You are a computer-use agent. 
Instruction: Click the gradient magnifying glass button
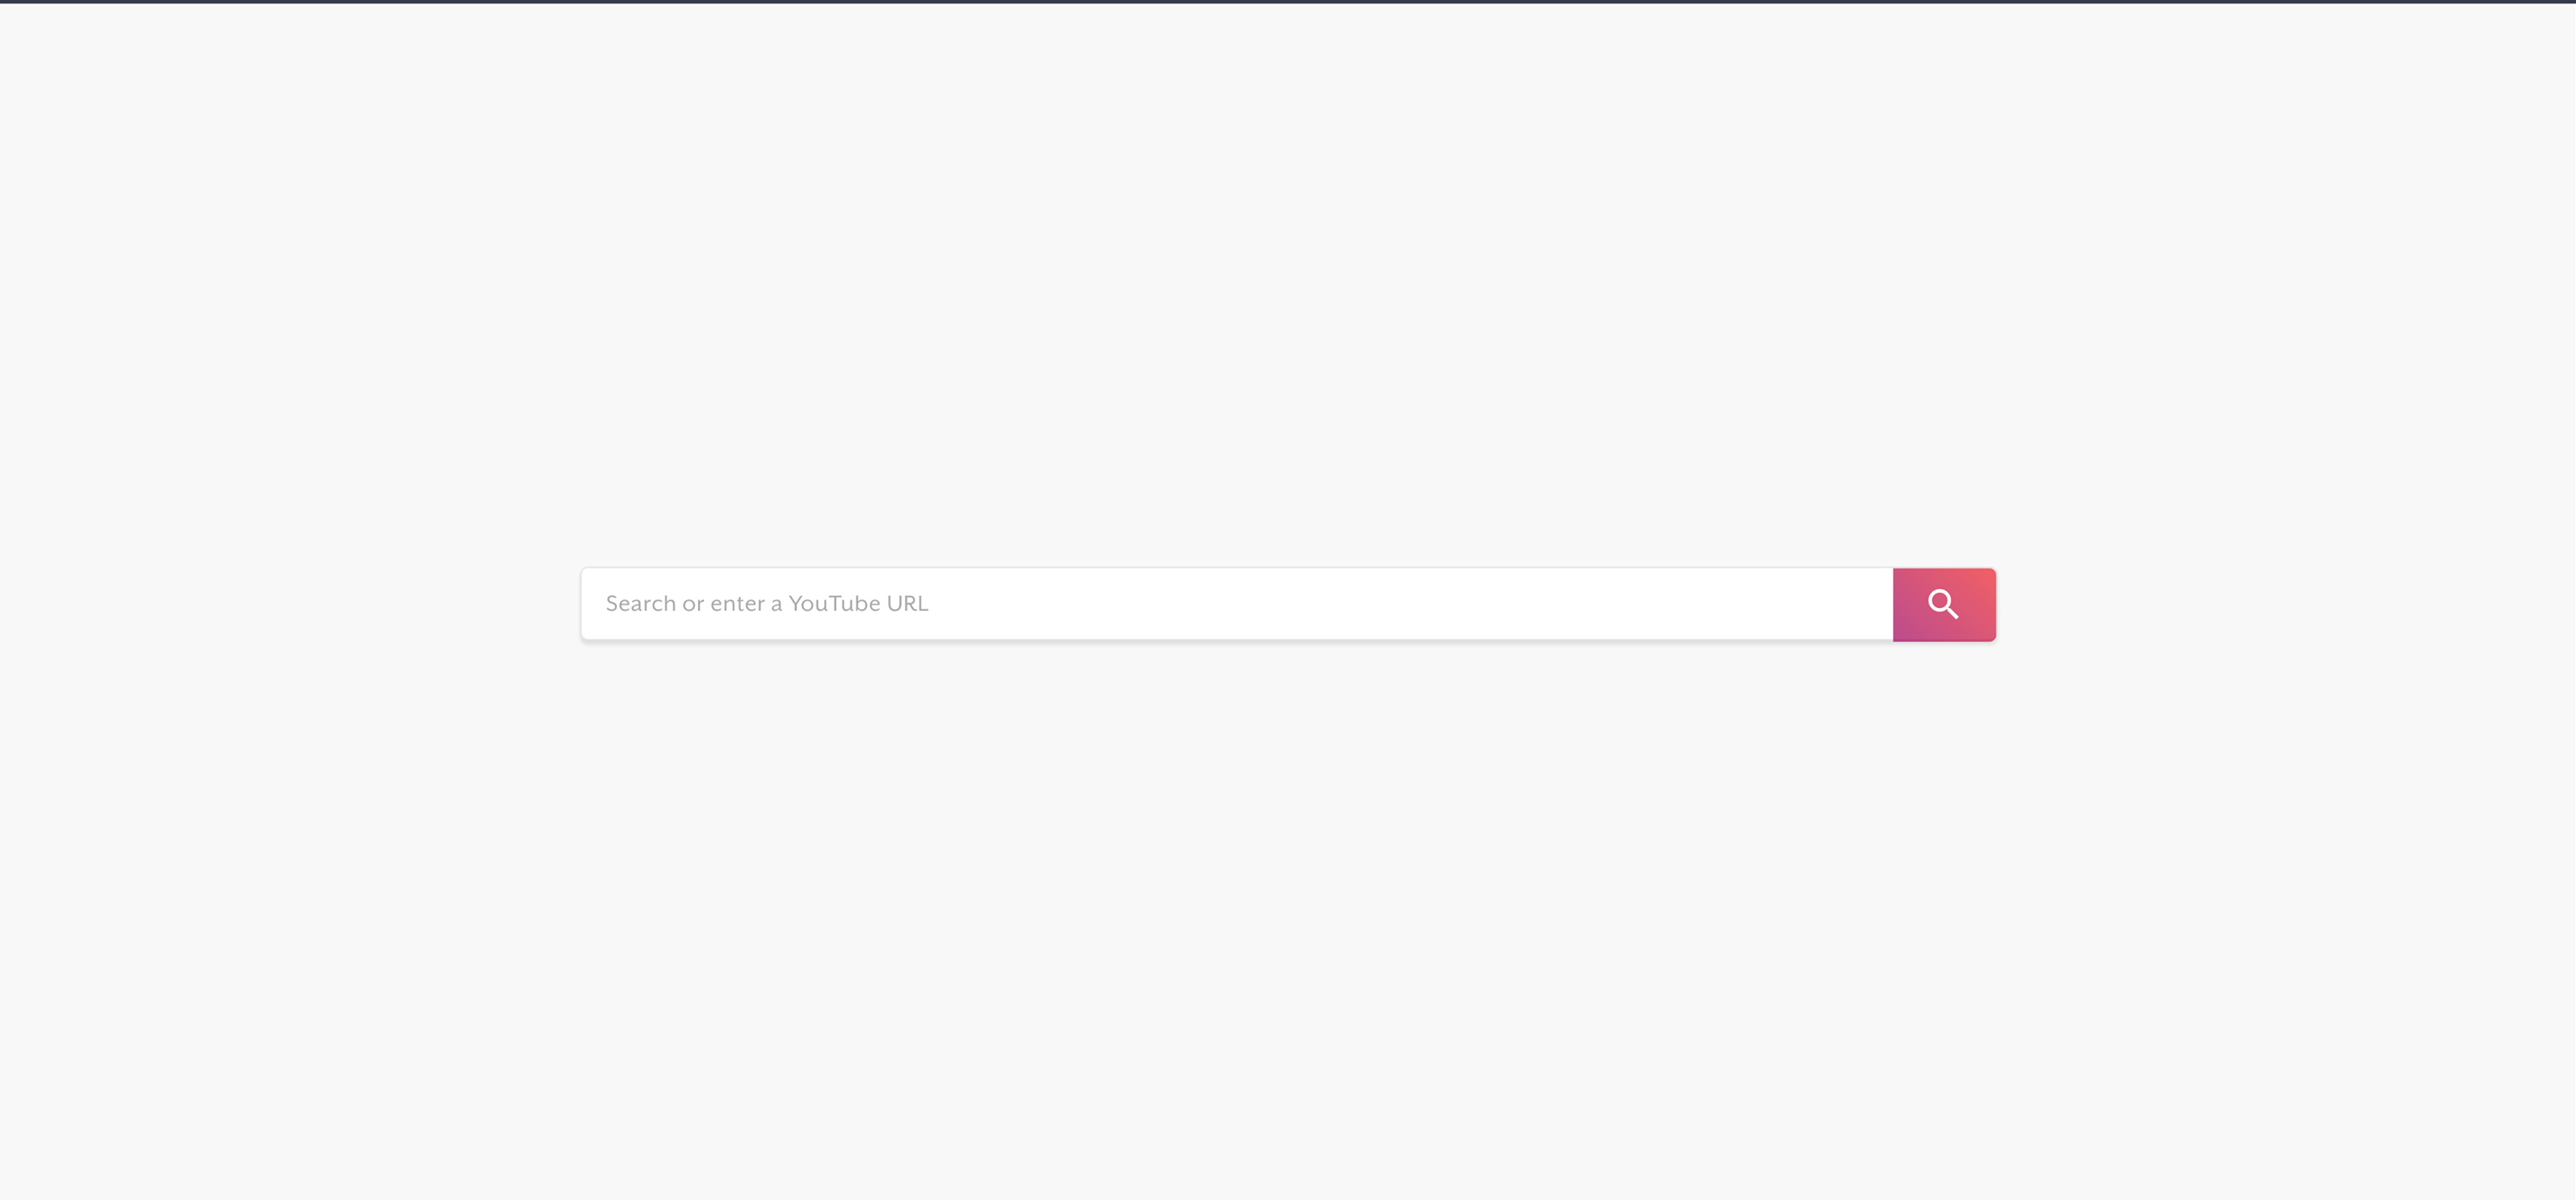pyautogui.click(x=1944, y=604)
